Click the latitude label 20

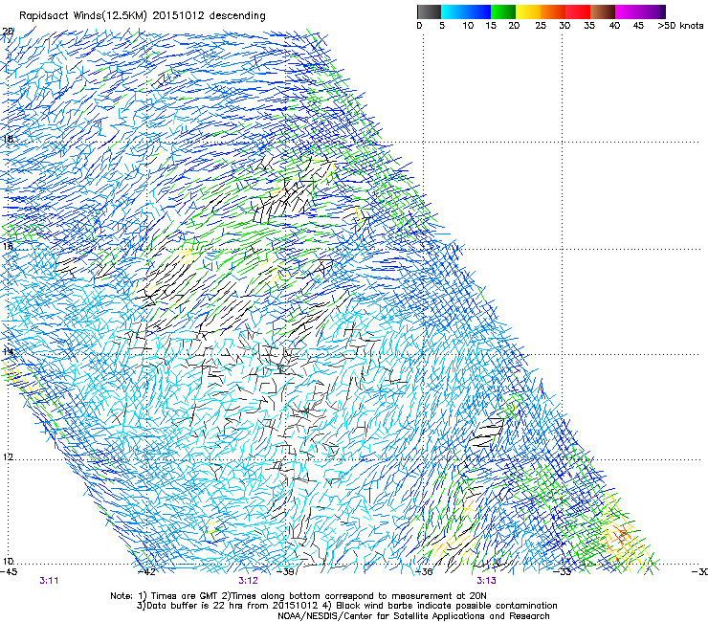coord(8,32)
